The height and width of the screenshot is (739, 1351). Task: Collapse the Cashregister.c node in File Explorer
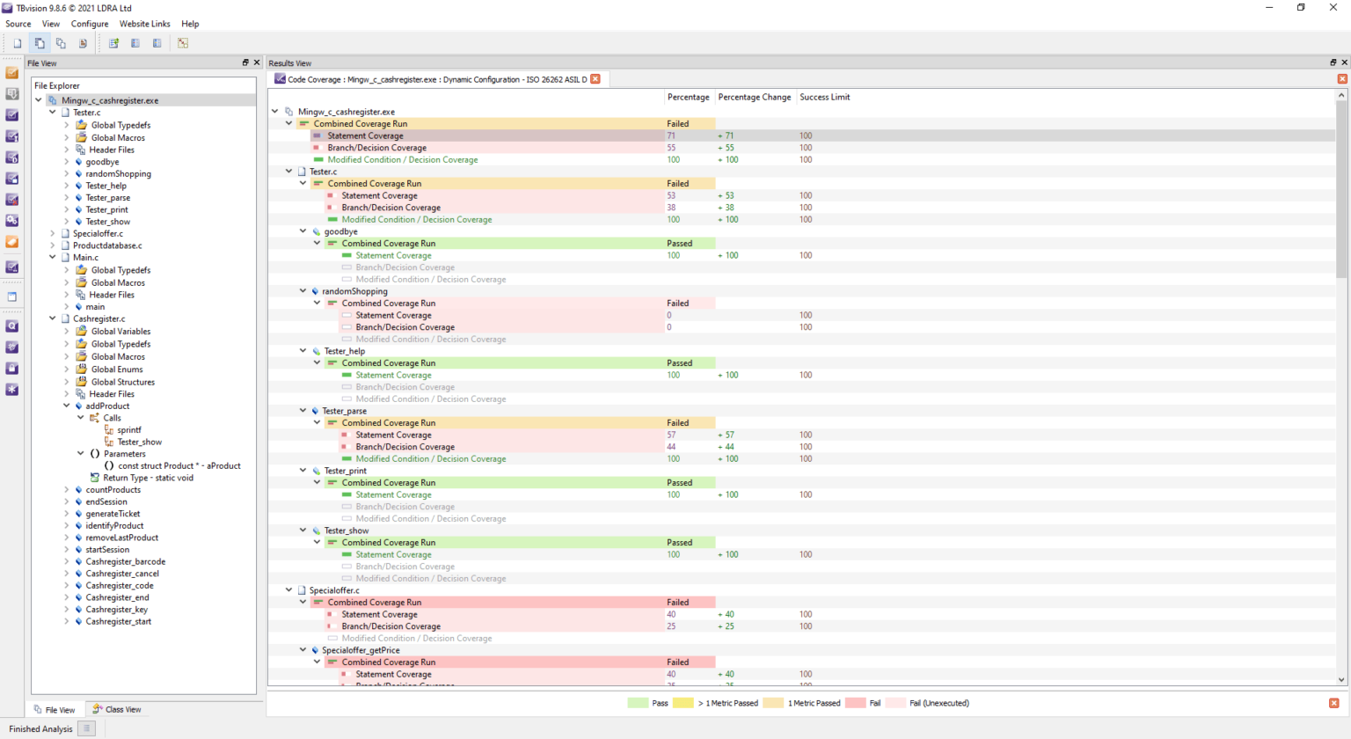point(53,319)
